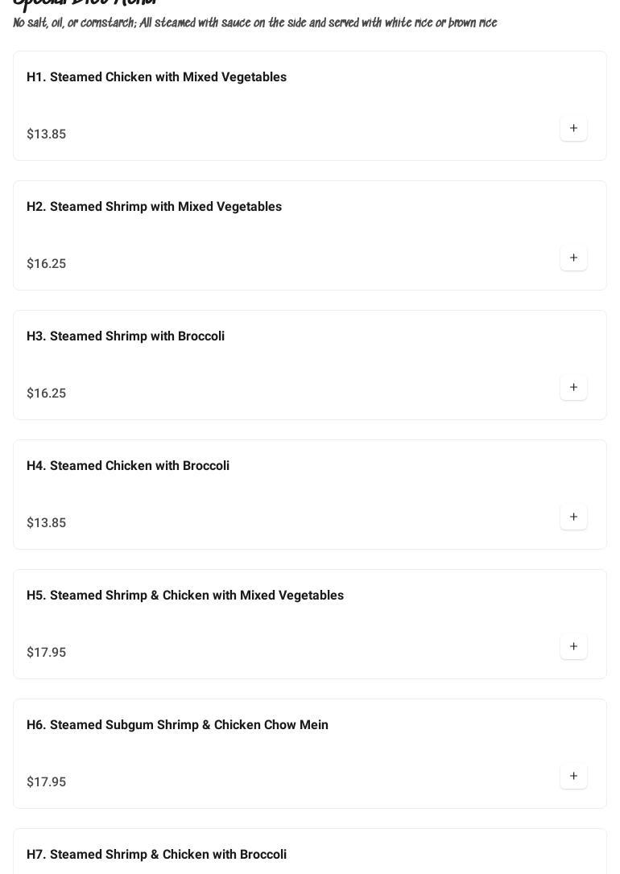Click the $17.95 price on H5 card
The image size is (620, 874).
[x=47, y=653]
